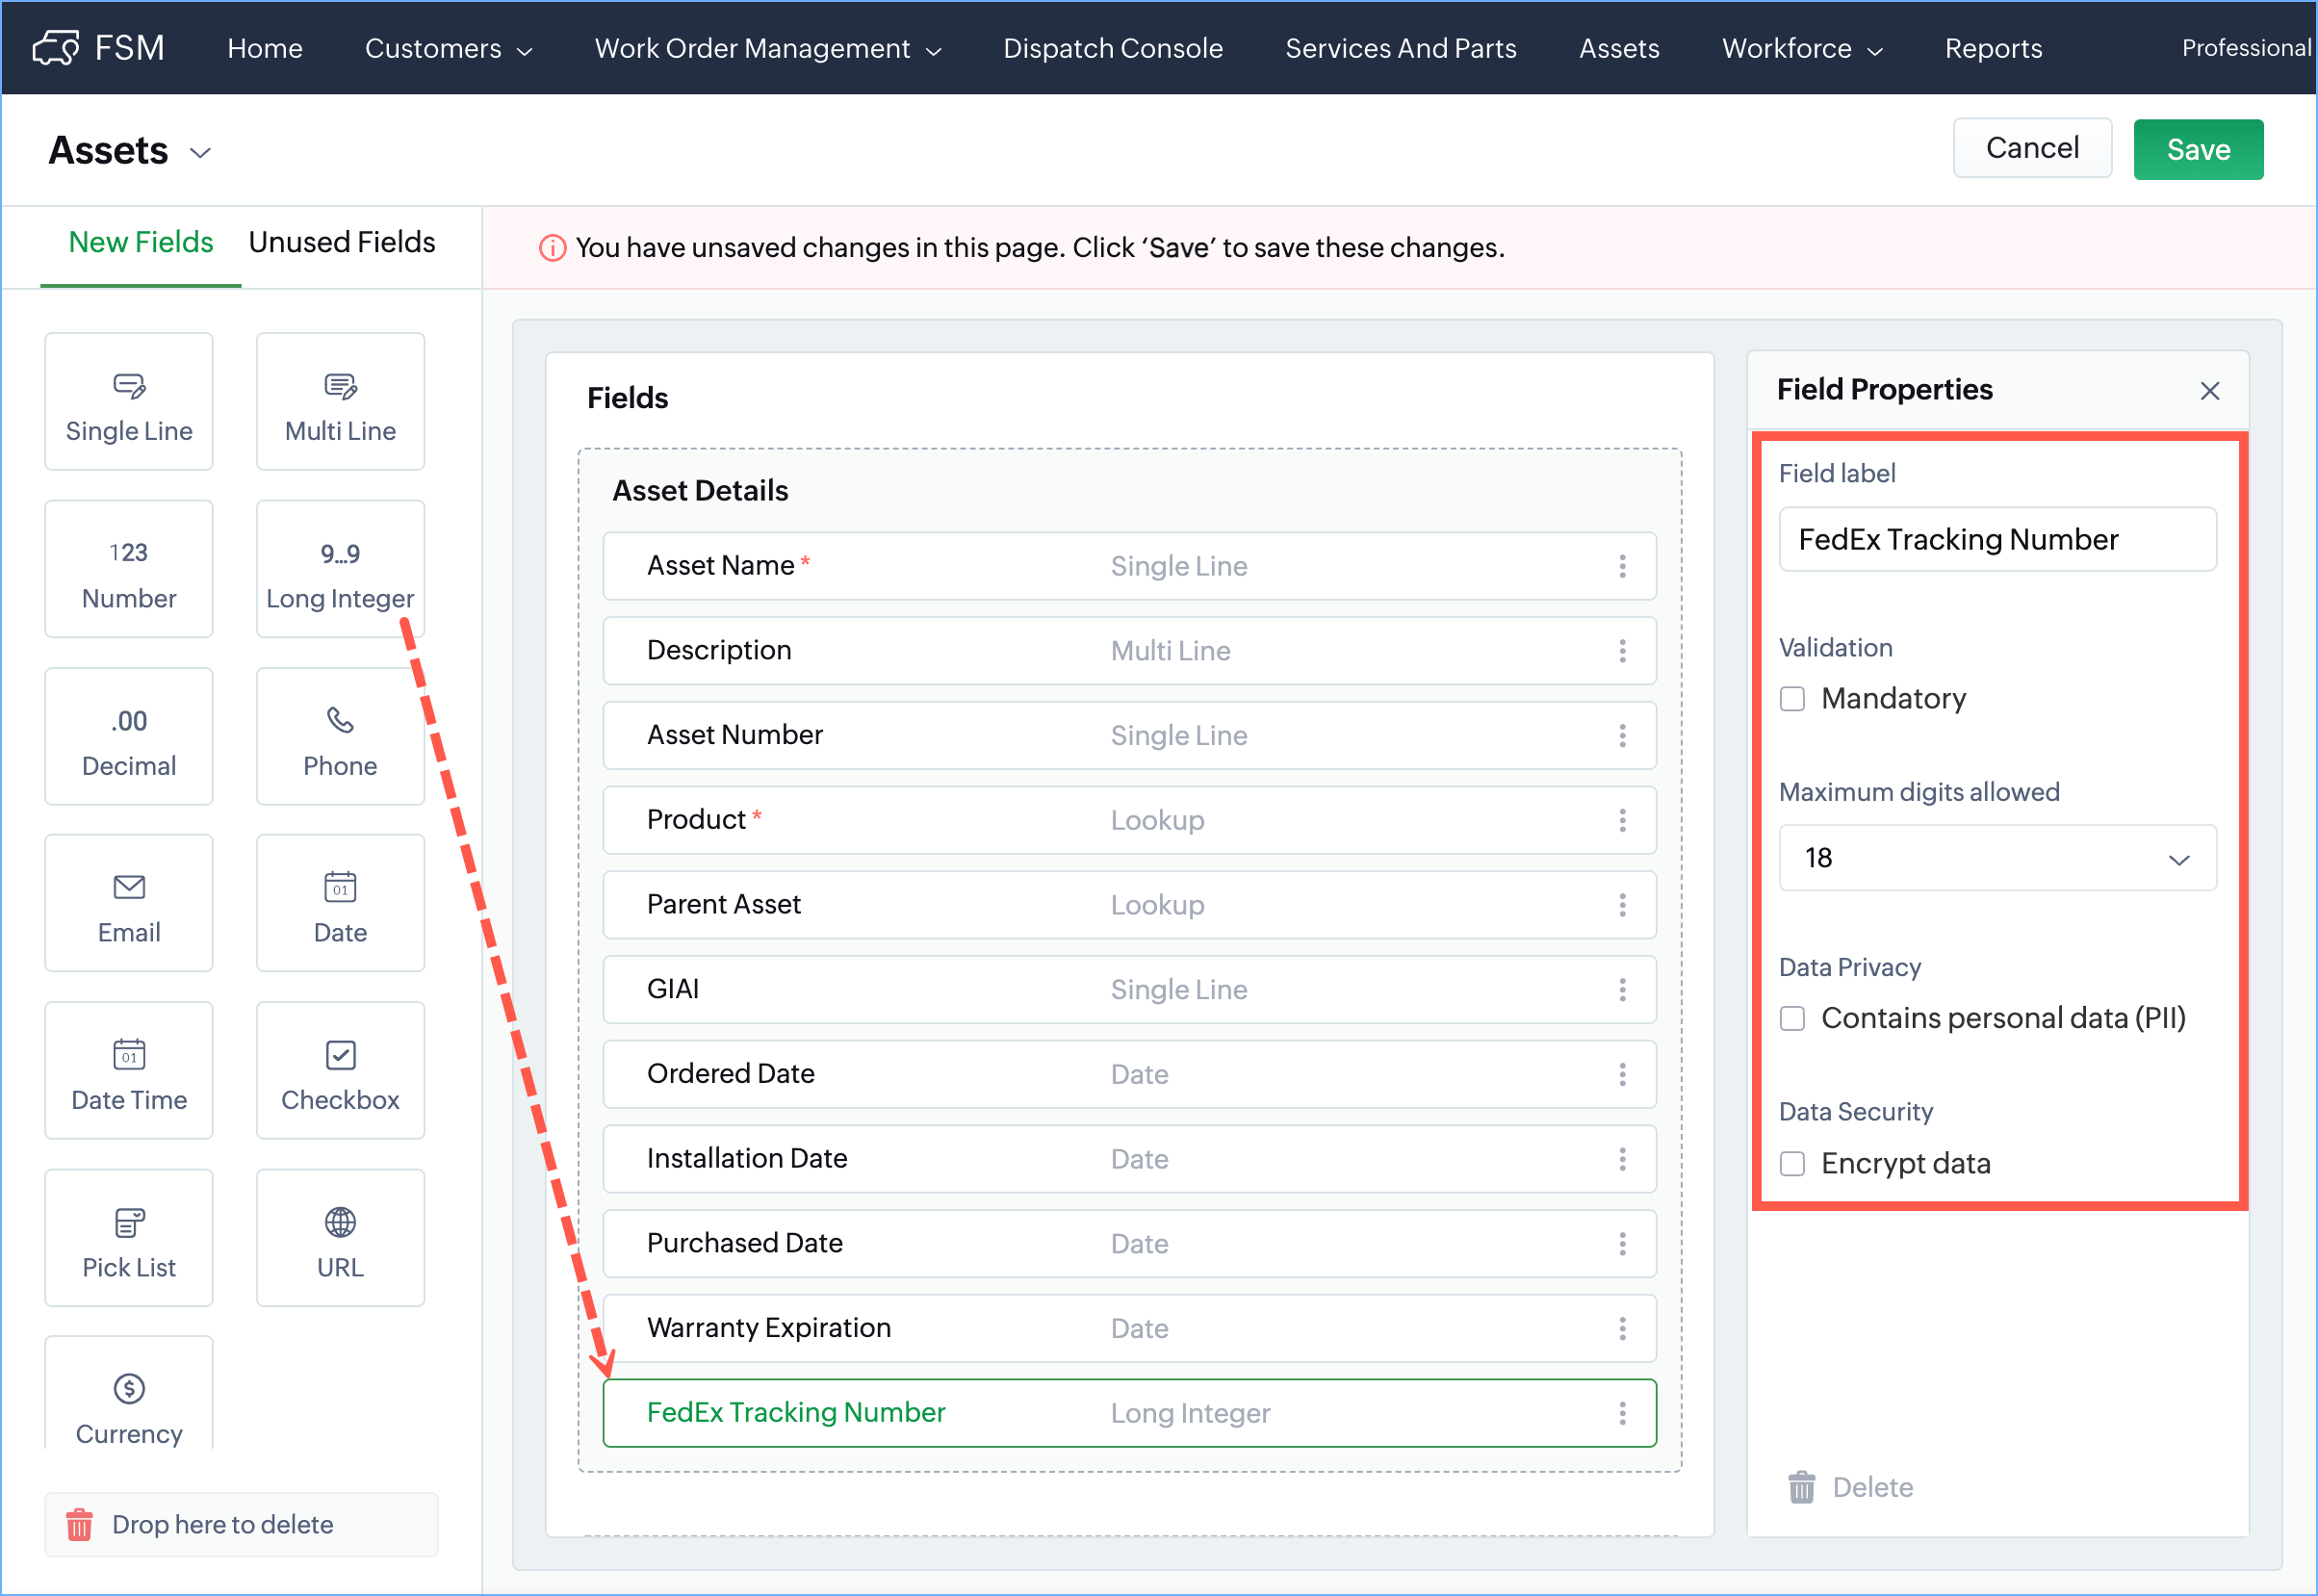
Task: Expand the Assets module dropdown chevron
Action: click(201, 153)
